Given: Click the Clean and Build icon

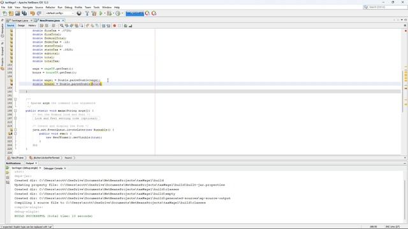Looking at the screenshot, I should coord(94,13).
